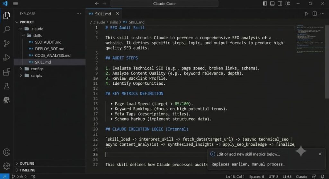The width and height of the screenshot is (329, 179).
Task: Toggle the secondary sidebar layout button
Action: [x=280, y=4]
